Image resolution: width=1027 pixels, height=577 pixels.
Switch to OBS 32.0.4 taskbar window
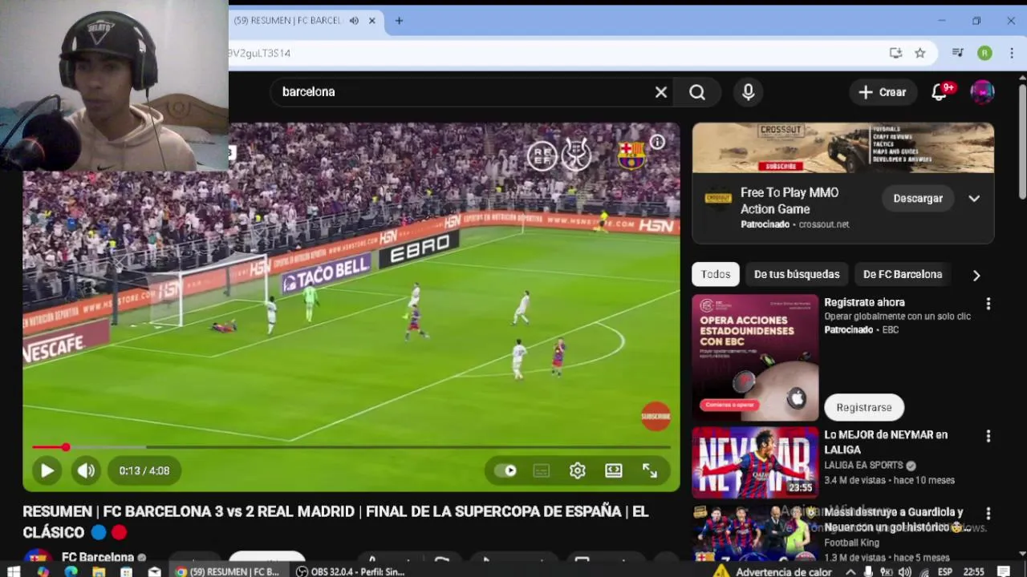coord(351,571)
